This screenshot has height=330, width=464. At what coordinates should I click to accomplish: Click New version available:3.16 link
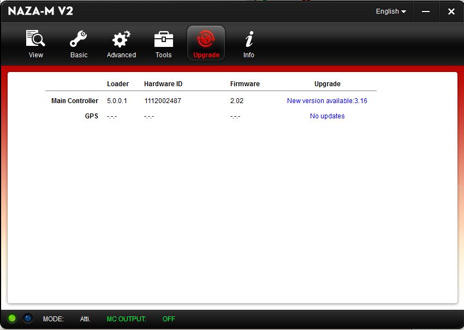327,101
